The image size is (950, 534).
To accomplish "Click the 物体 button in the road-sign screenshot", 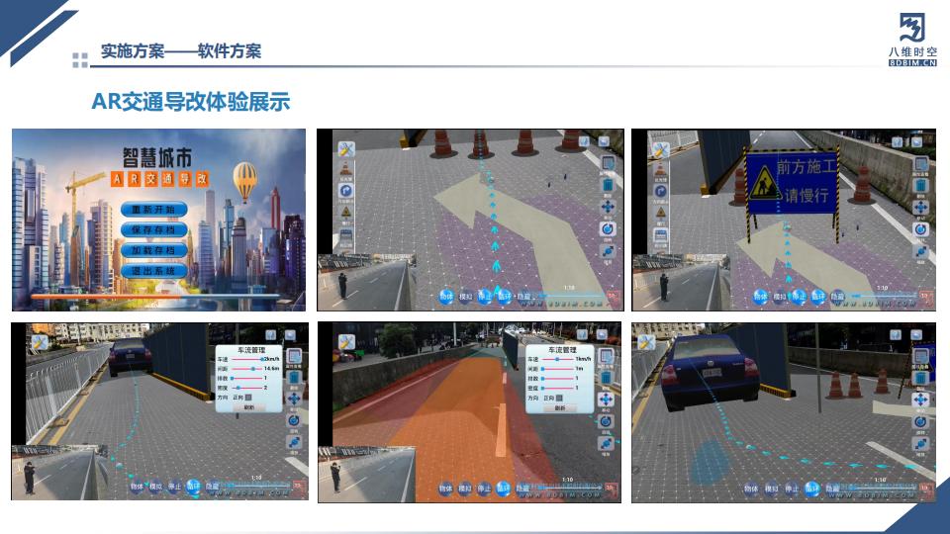I will tap(760, 296).
